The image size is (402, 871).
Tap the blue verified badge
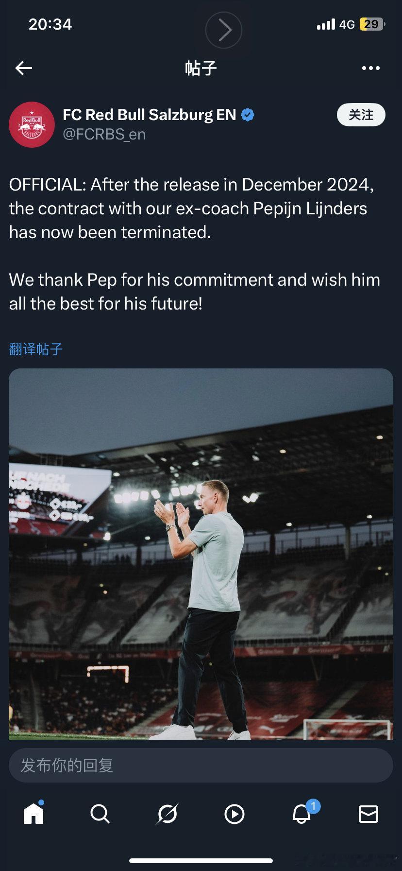(248, 115)
